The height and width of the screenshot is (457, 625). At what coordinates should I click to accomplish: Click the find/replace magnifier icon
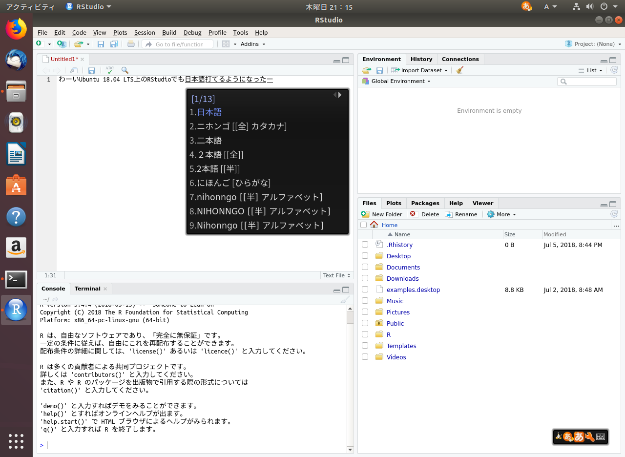125,70
